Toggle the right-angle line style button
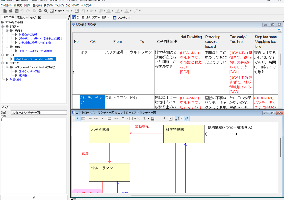 [x=177, y=119]
